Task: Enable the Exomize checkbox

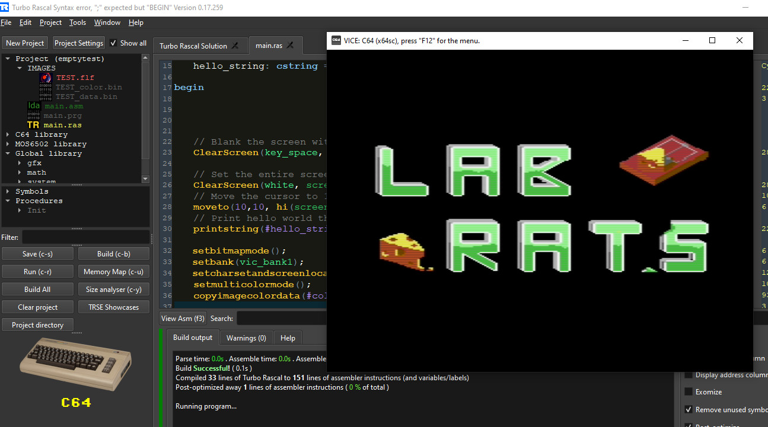Action: click(689, 392)
